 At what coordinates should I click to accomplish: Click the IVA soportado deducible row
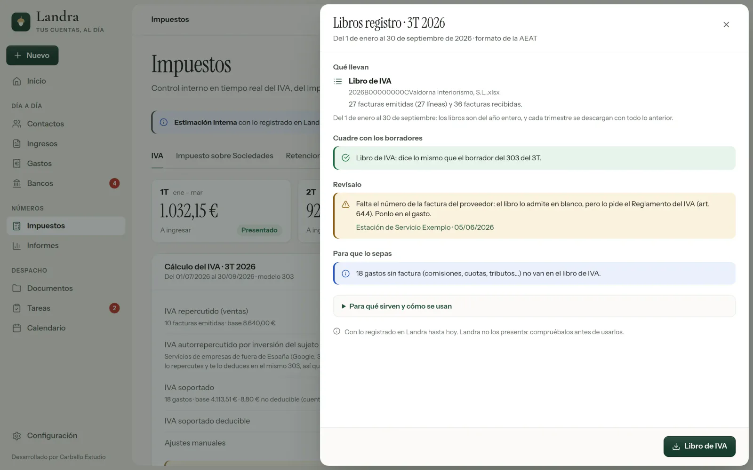[x=242, y=421]
